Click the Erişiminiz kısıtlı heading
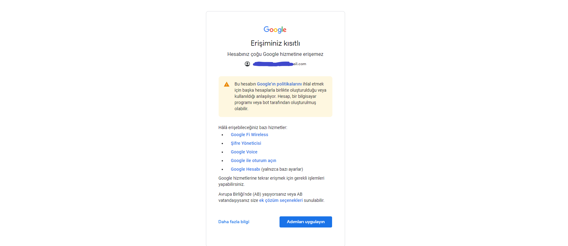Image resolution: width=568 pixels, height=246 pixels. [275, 43]
